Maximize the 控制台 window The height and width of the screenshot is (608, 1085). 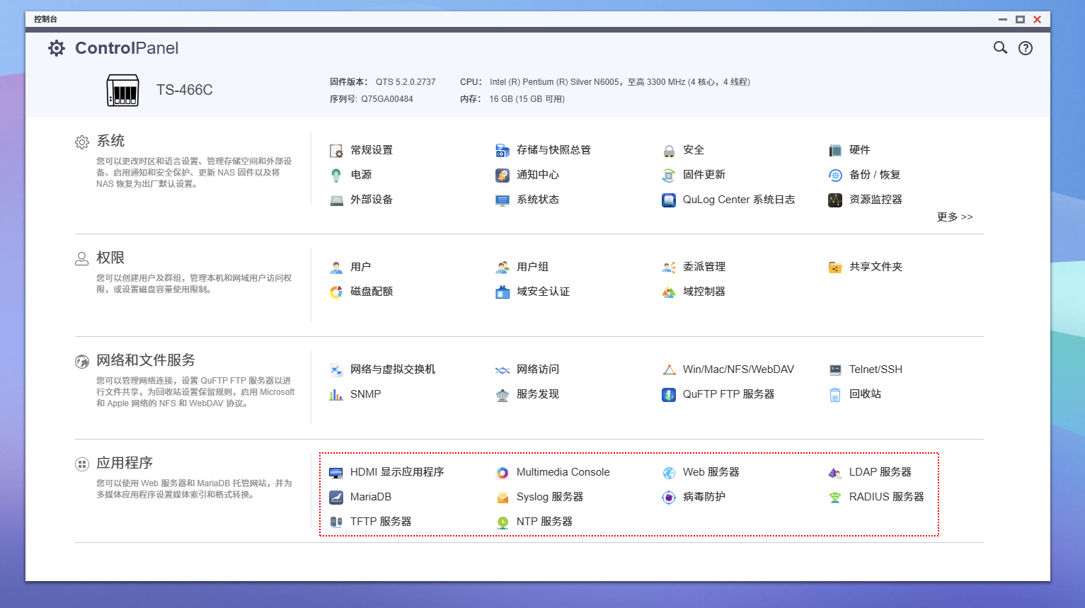pyautogui.click(x=1020, y=19)
